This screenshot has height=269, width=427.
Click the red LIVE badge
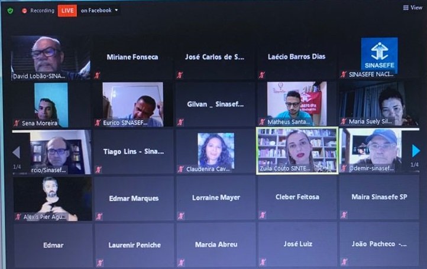(67, 11)
